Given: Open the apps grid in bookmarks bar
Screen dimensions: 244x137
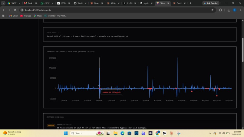Looking at the screenshot, I should point(3,16).
